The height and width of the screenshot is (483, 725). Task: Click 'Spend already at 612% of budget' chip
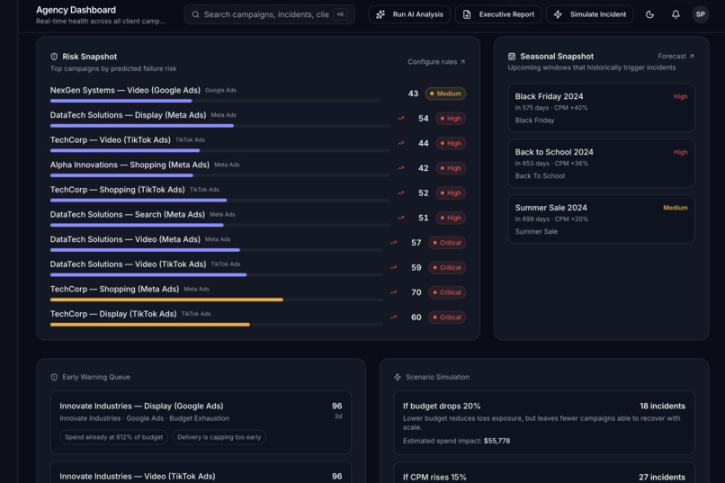tap(113, 437)
